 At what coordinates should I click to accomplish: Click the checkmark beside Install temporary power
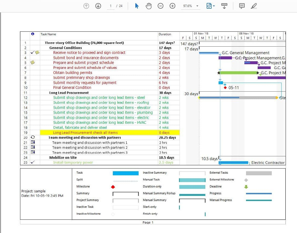tap(32, 162)
